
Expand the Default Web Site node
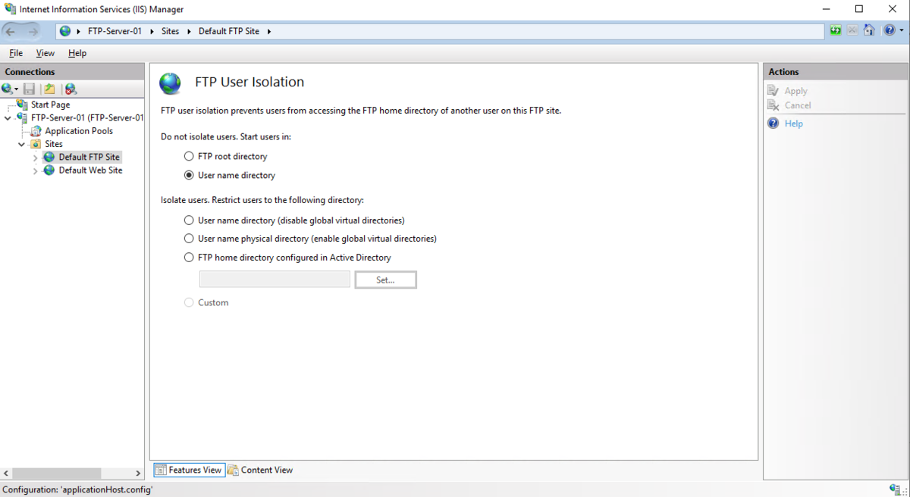pyautogui.click(x=35, y=171)
